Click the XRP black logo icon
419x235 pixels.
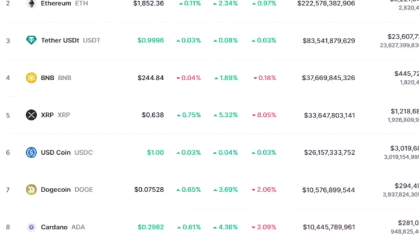coord(32,115)
